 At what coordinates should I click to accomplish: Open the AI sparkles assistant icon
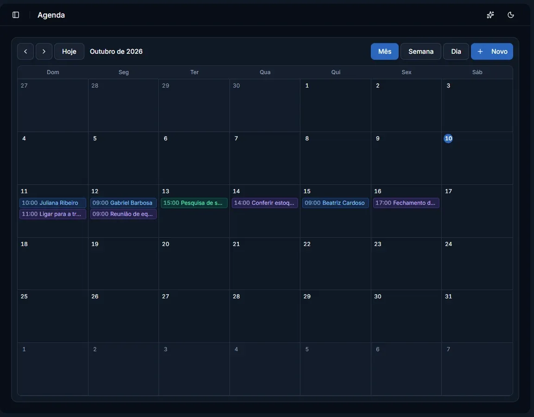point(490,15)
